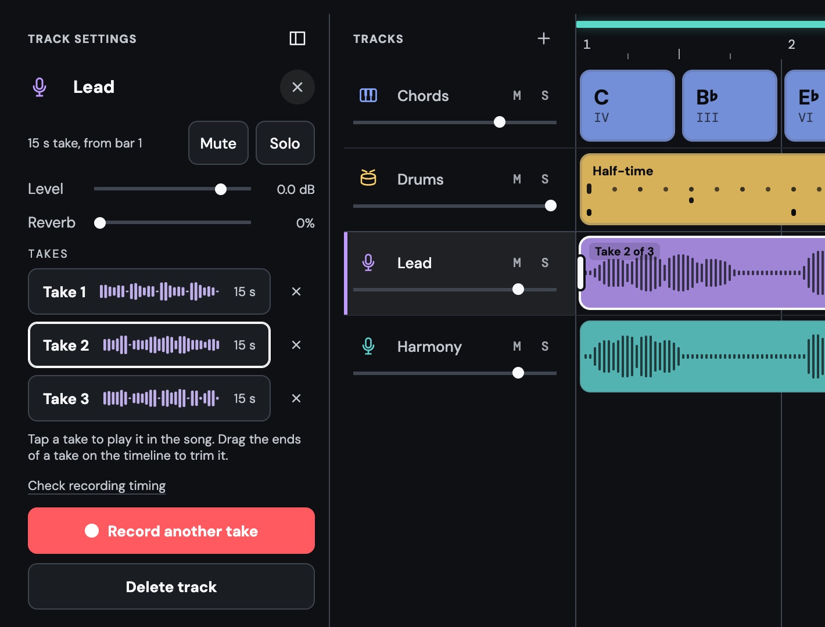Viewport: 825px width, 627px height.
Task: Click the Chords volume slider handle
Action: (500, 122)
